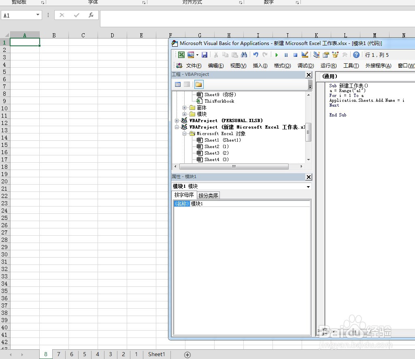Select Sheet9 (你好) in project tree
415x359 pixels.
coord(220,95)
